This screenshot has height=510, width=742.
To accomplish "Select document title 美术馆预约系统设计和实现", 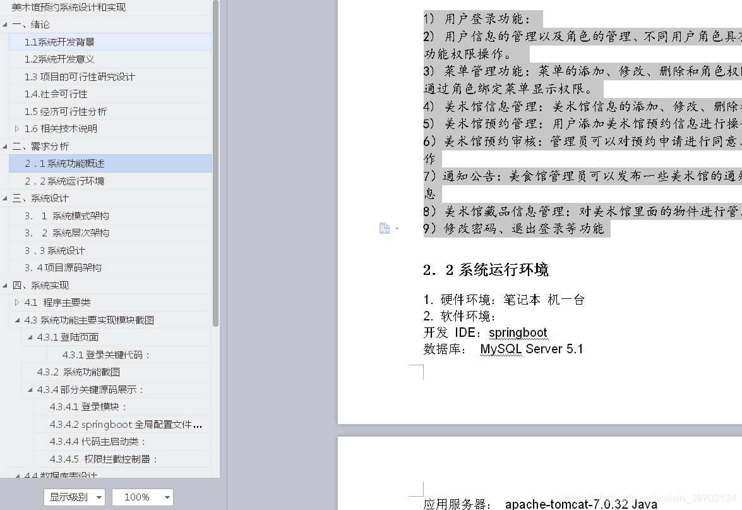I will click(x=69, y=7).
